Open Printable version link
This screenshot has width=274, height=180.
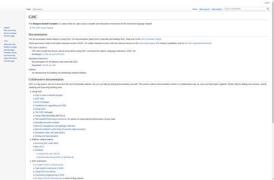[10, 53]
